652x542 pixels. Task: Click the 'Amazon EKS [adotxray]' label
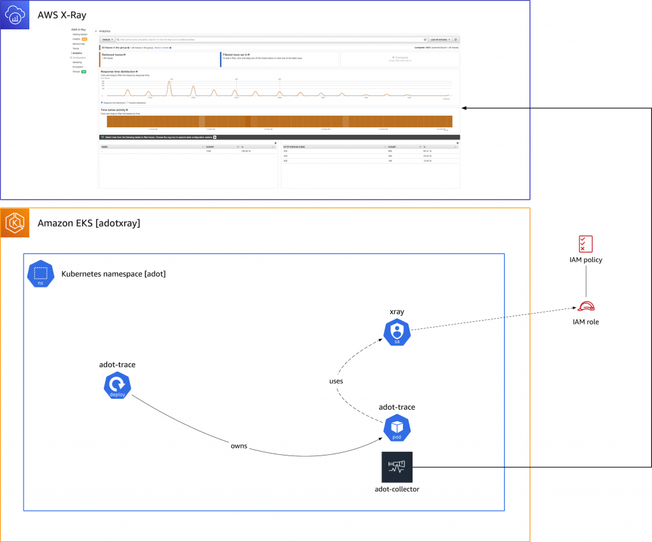[x=89, y=223]
